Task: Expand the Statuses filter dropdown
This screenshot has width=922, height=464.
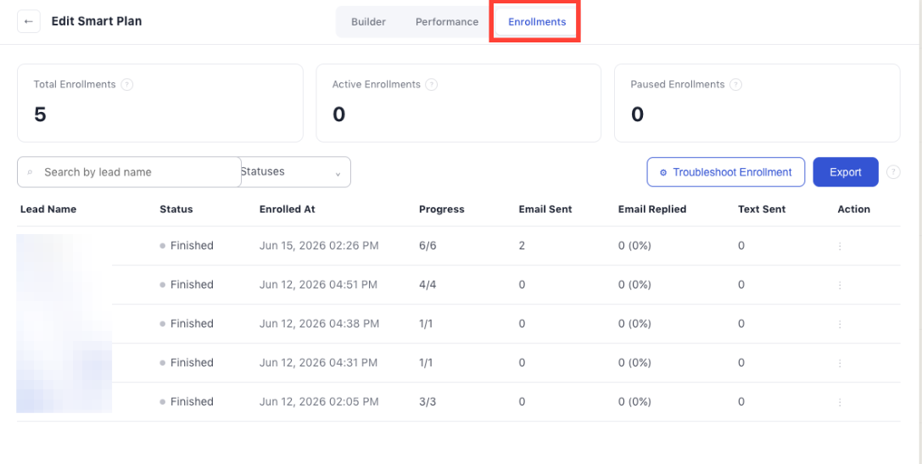Action: tap(296, 171)
